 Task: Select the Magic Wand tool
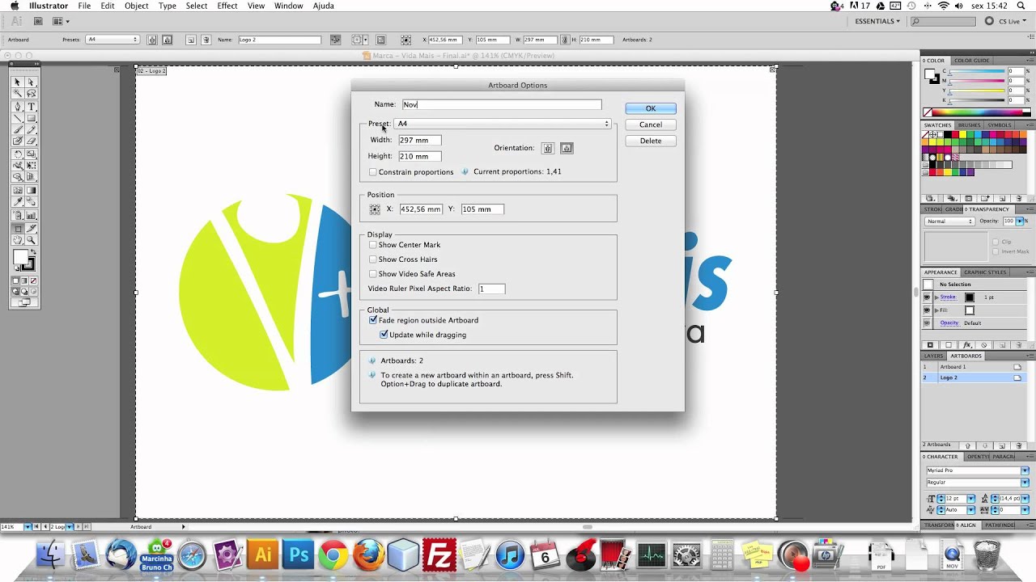17,93
